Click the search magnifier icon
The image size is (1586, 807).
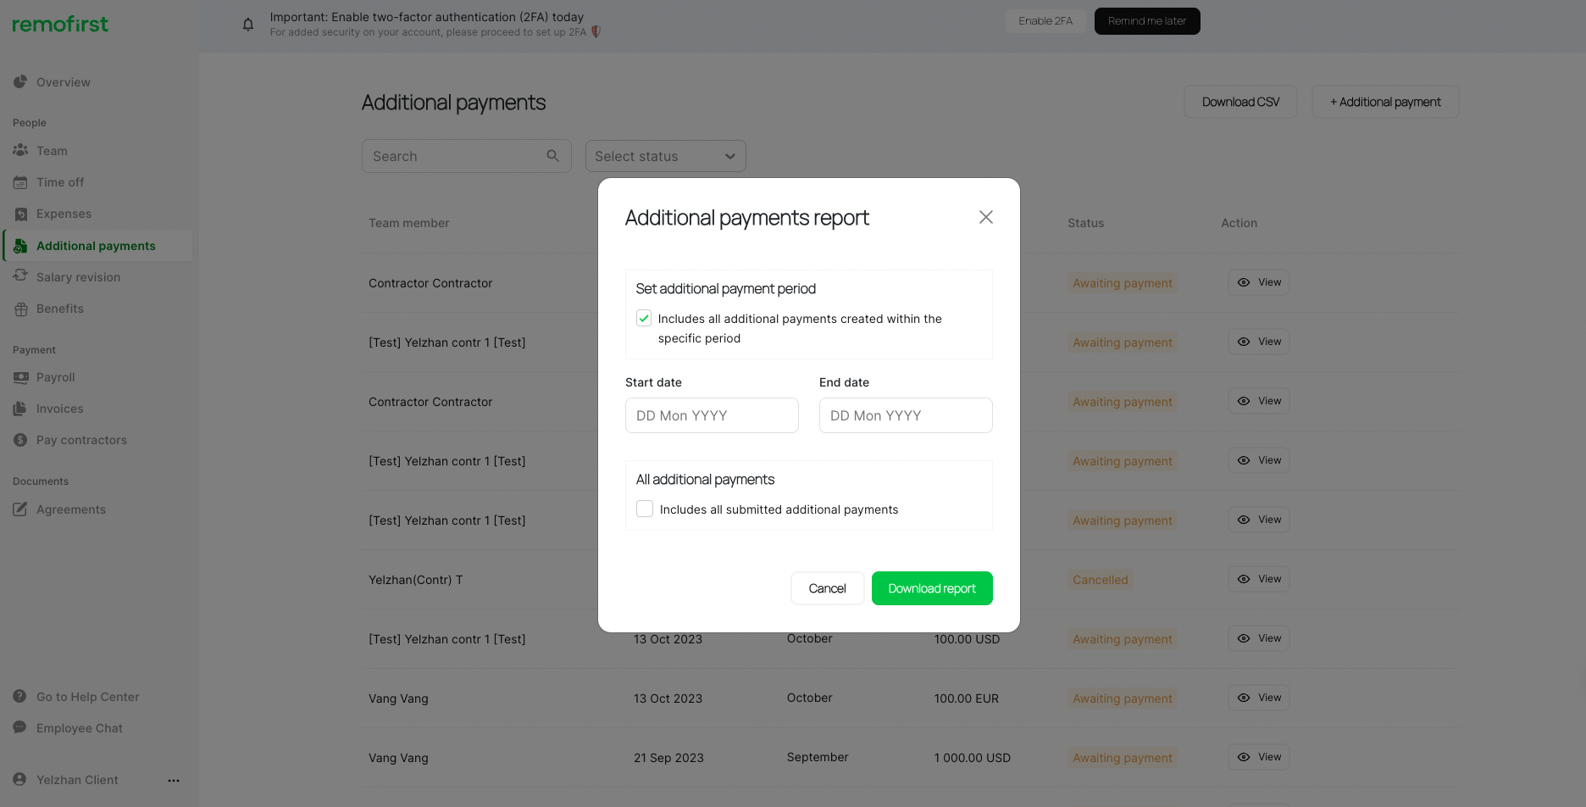tap(553, 156)
